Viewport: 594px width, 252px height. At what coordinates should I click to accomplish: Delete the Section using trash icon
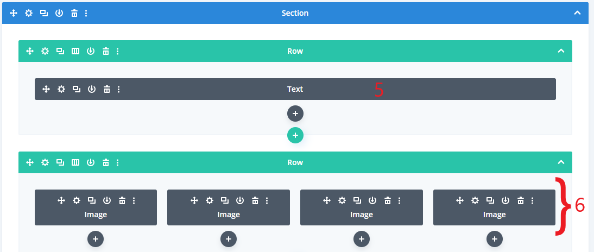coord(74,13)
